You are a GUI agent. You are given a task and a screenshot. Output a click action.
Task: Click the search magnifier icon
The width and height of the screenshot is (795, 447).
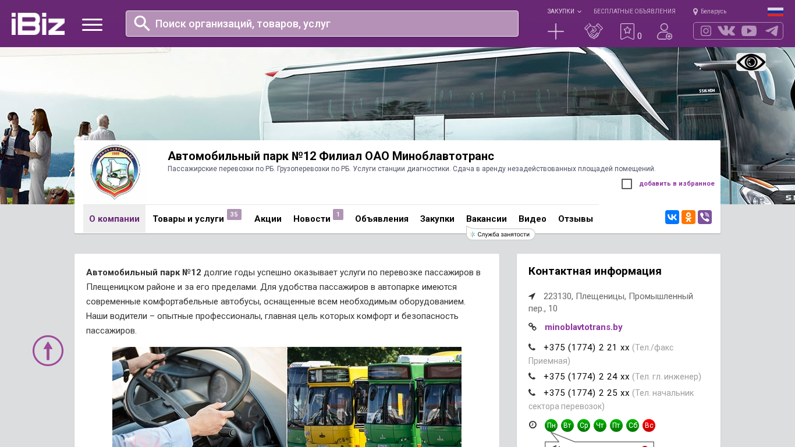(x=142, y=23)
